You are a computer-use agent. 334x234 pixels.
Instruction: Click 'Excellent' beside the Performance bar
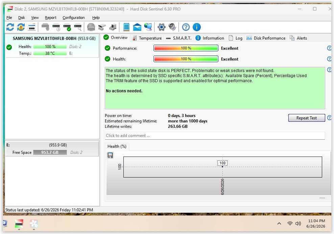(230, 48)
